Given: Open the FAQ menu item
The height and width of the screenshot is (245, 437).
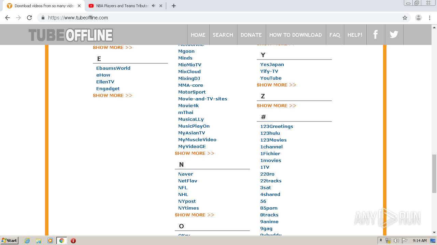Looking at the screenshot, I should [335, 35].
